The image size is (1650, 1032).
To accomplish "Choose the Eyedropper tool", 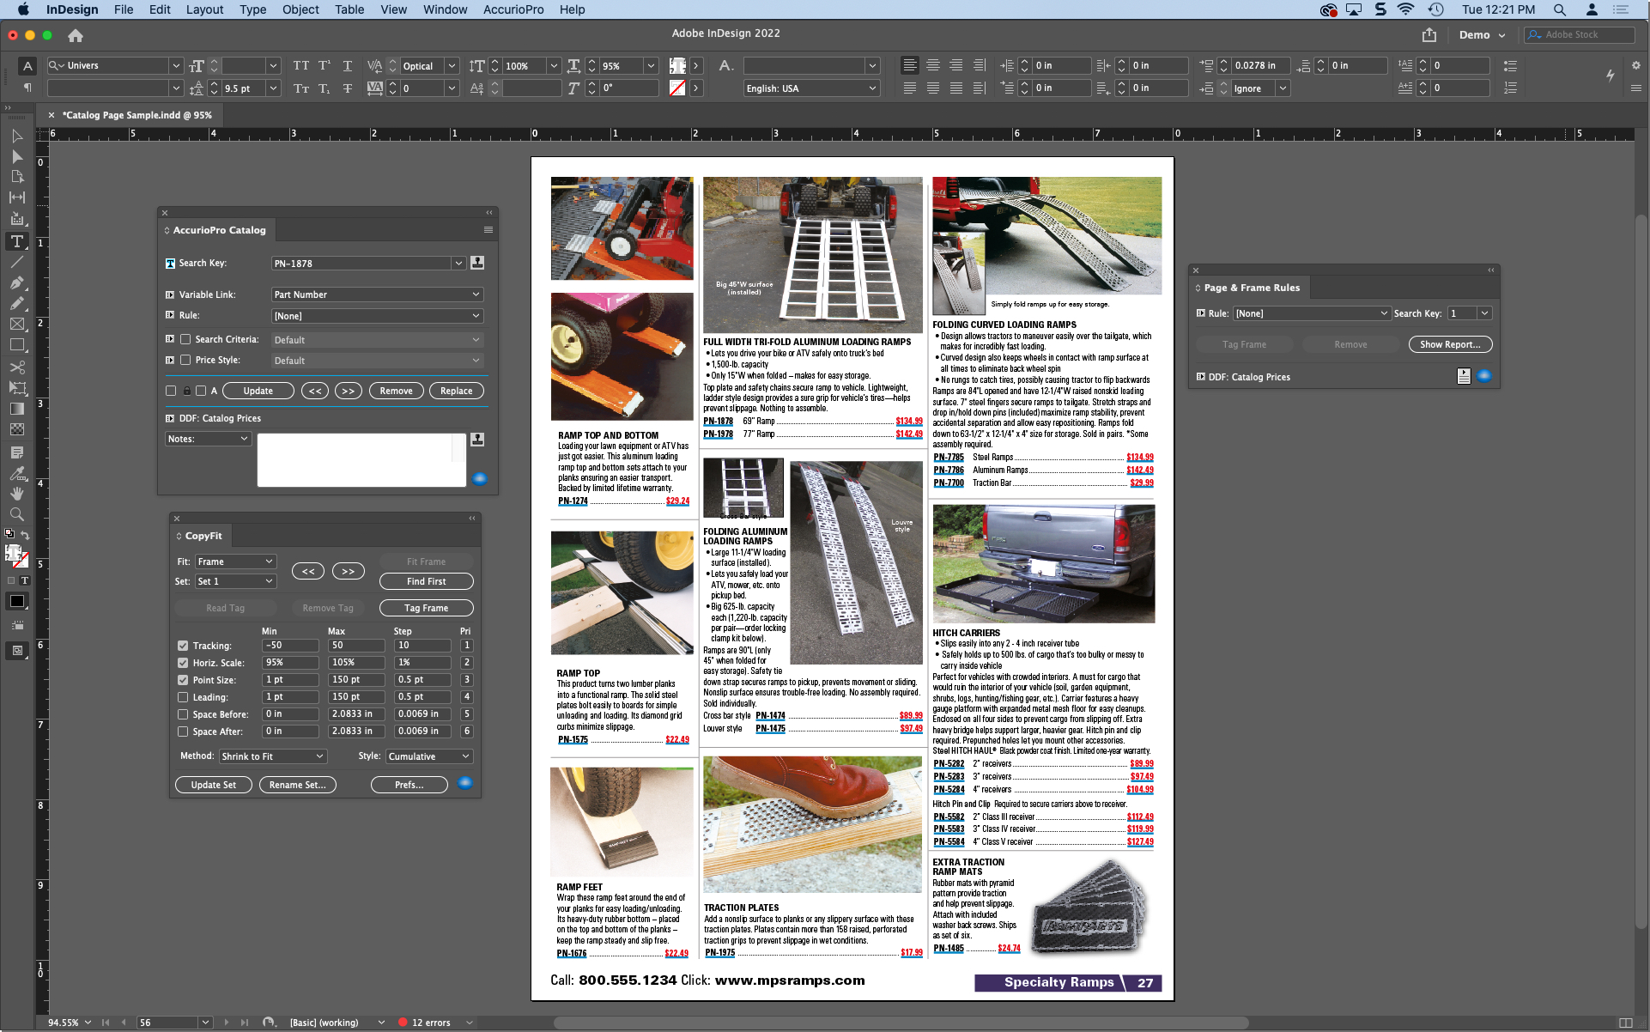I will pyautogui.click(x=17, y=473).
